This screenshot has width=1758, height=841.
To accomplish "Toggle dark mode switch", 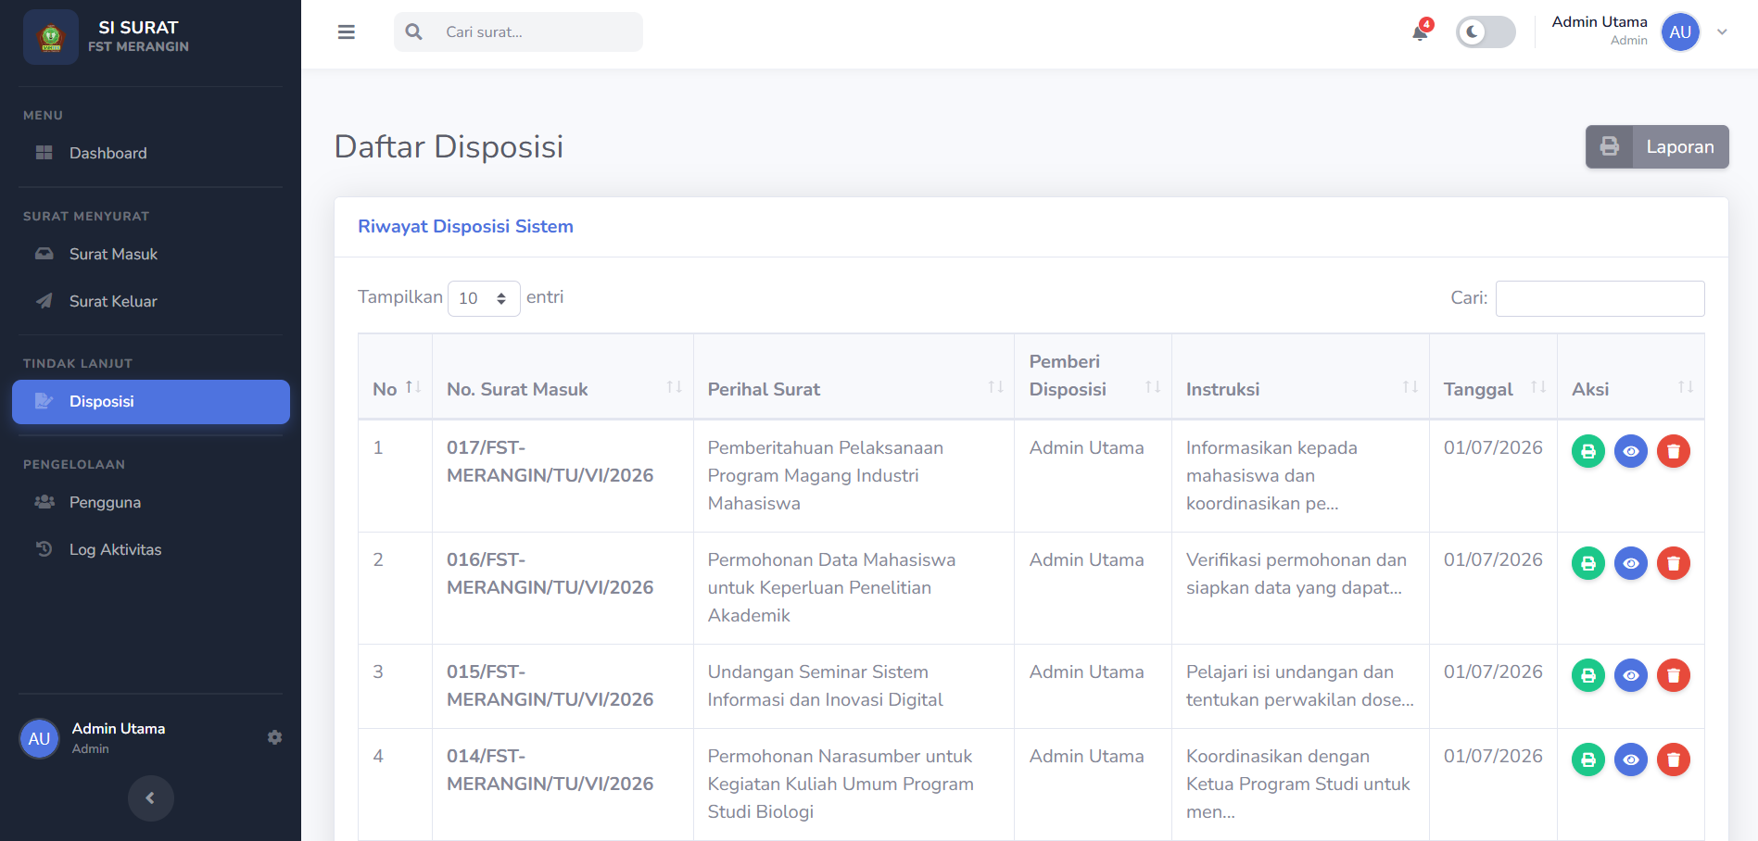I will coord(1486,32).
